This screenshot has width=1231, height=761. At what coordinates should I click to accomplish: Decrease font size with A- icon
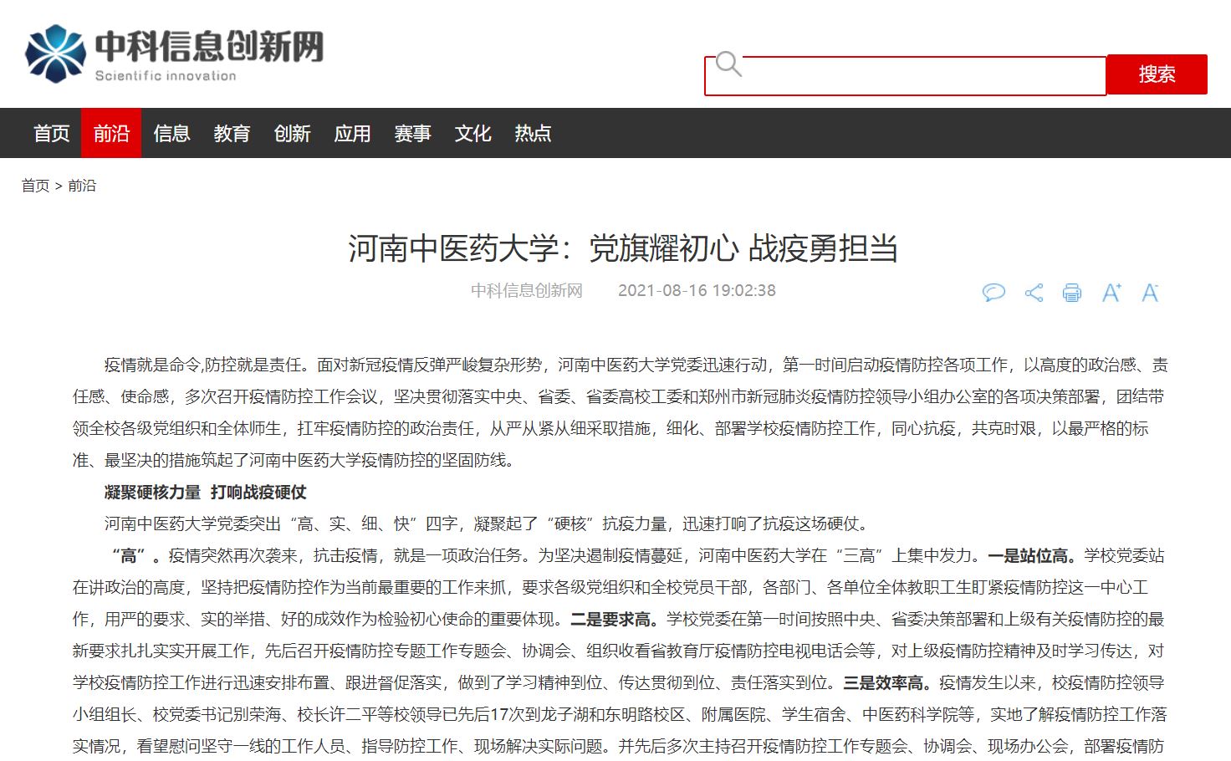point(1150,293)
